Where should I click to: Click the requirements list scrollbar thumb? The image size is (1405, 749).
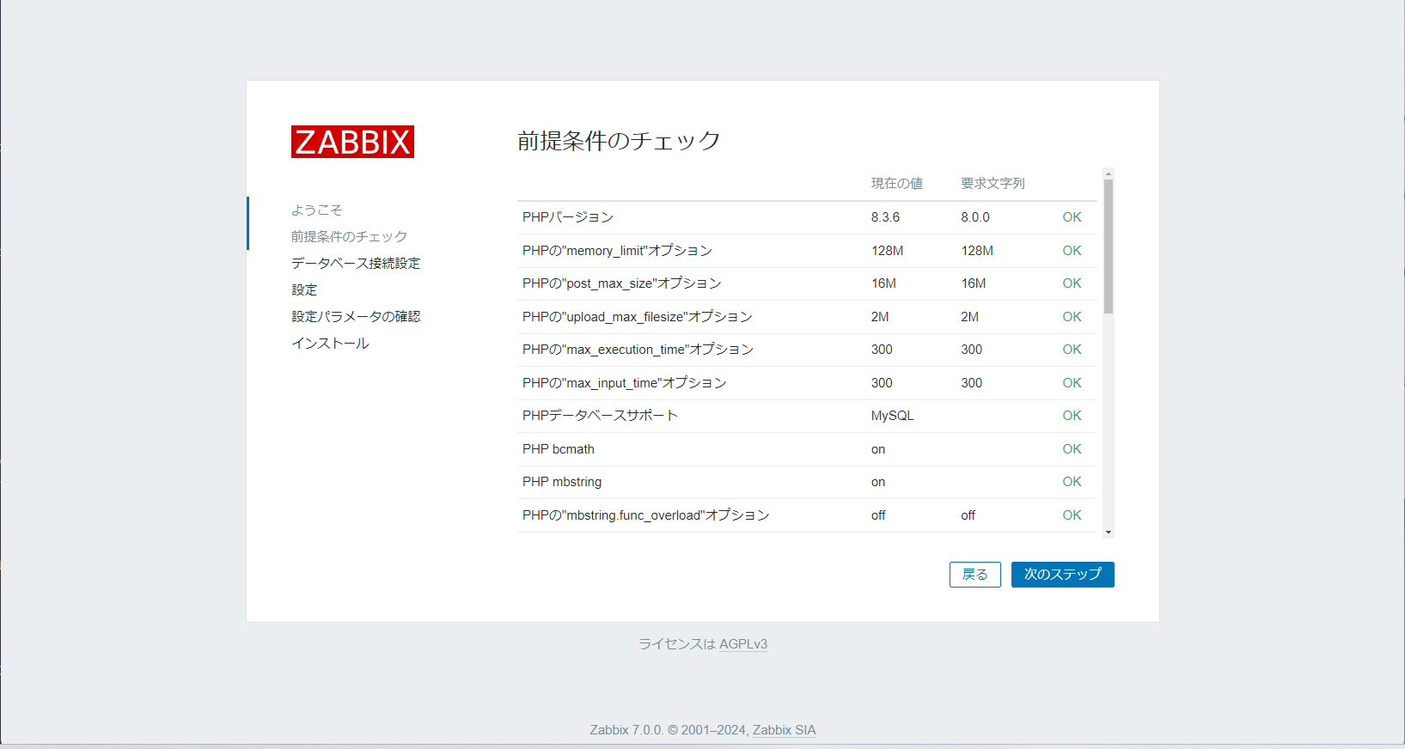tap(1109, 247)
